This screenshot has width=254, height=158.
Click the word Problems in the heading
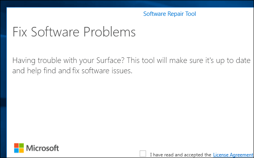110,32
